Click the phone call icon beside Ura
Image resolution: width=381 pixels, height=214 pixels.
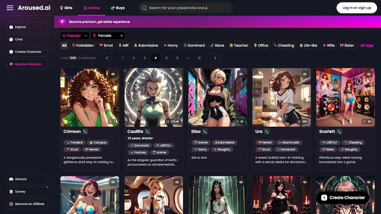click(267, 132)
